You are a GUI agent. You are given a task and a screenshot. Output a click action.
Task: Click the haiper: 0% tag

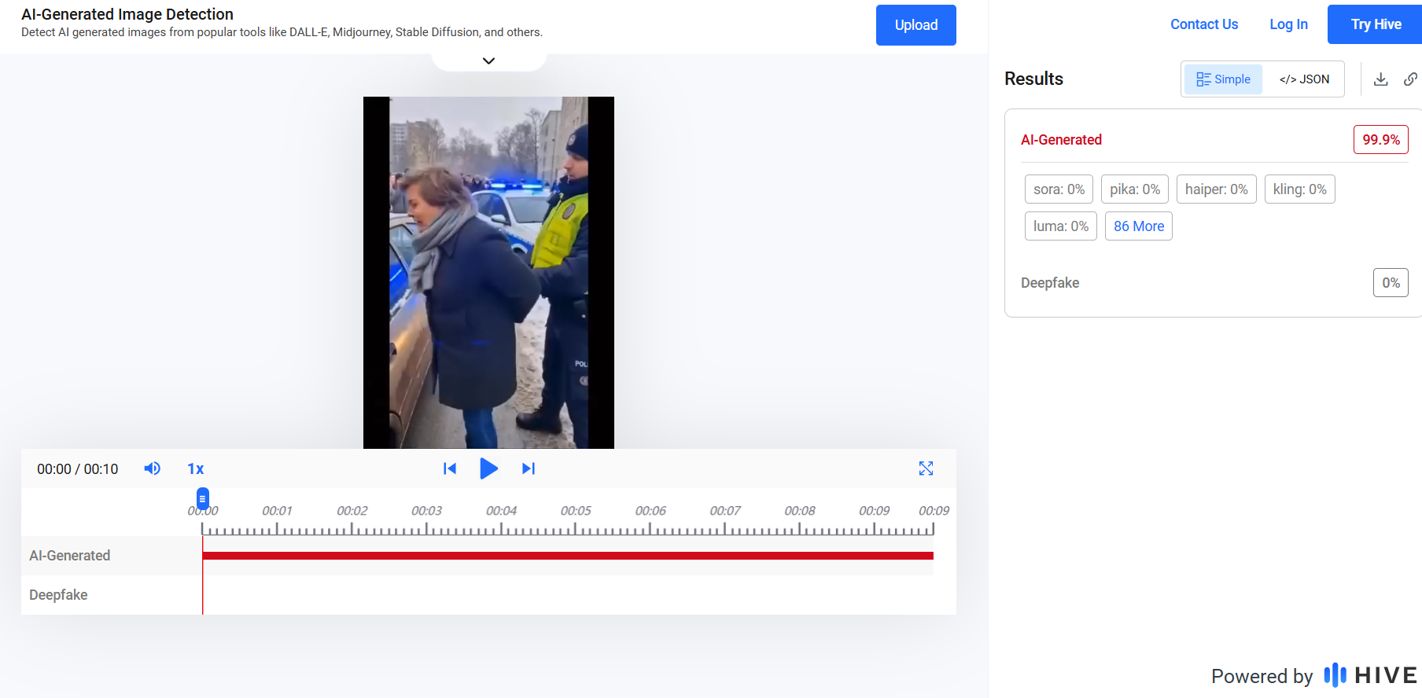point(1216,189)
